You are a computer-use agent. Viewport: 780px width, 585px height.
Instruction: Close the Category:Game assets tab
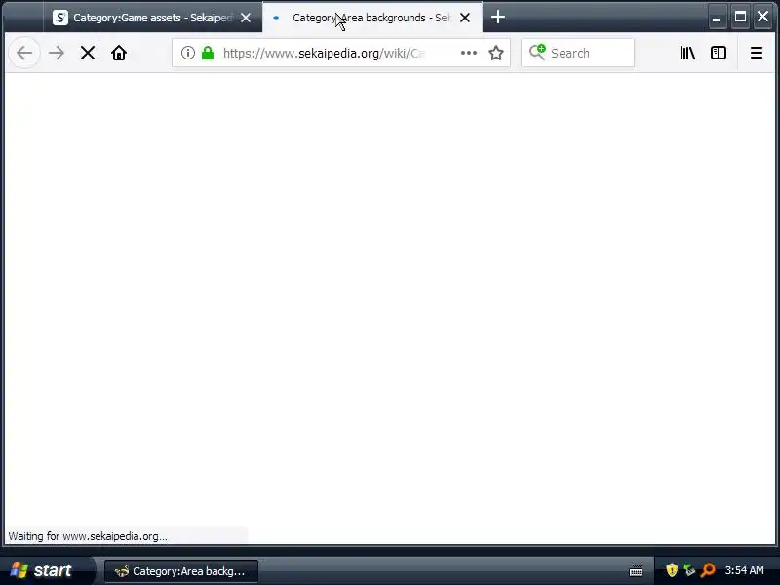click(x=246, y=18)
